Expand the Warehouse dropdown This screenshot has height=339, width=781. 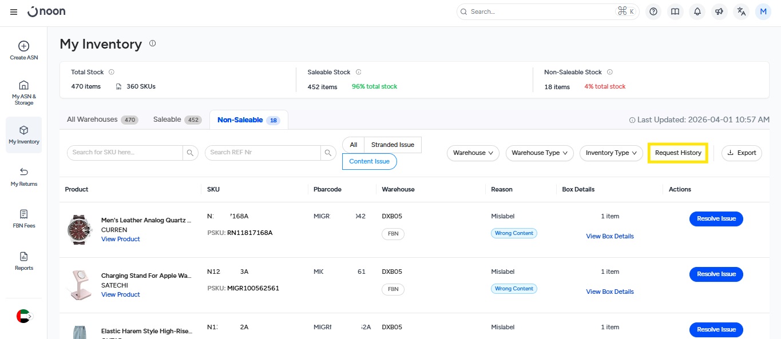click(473, 153)
